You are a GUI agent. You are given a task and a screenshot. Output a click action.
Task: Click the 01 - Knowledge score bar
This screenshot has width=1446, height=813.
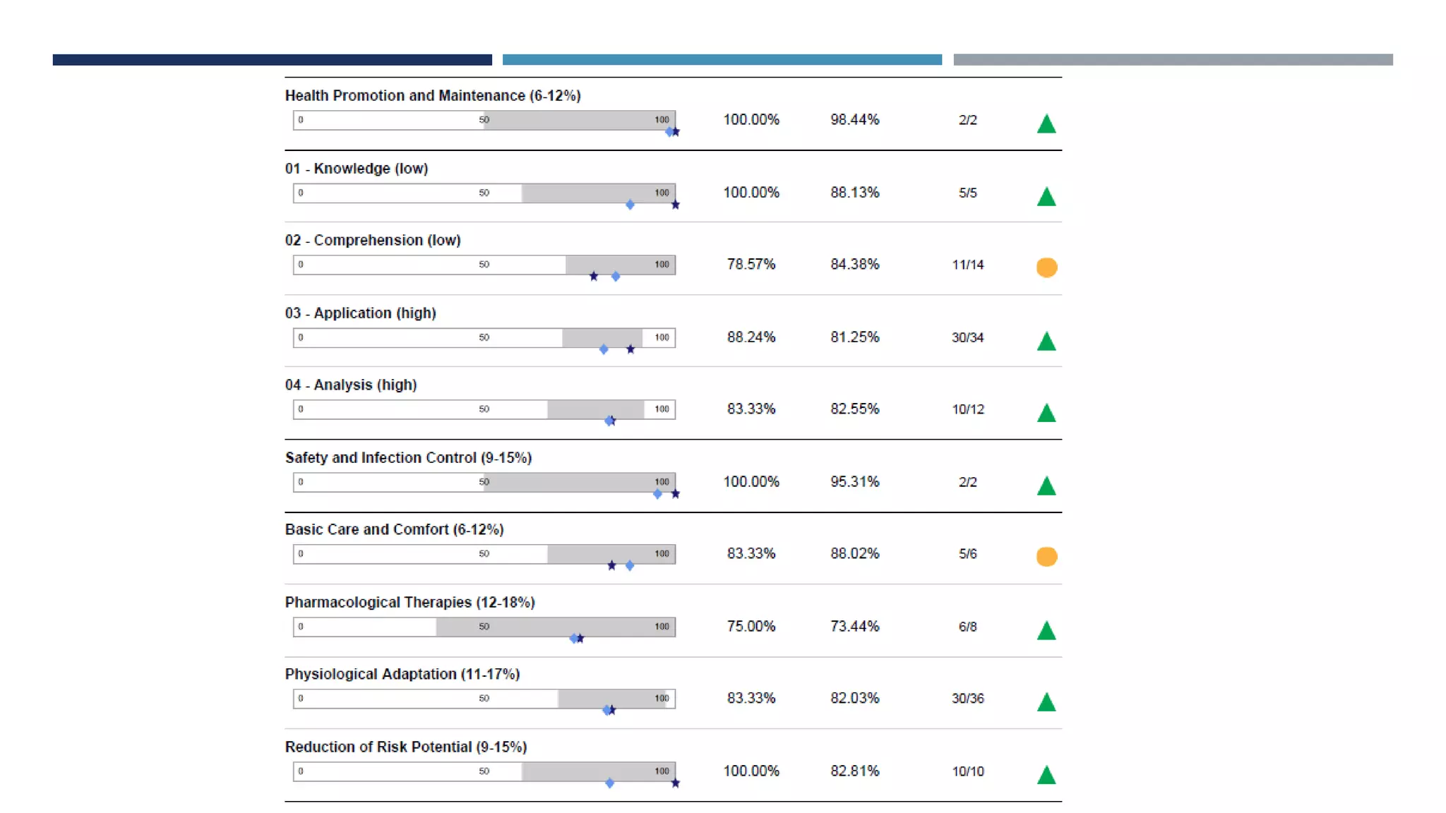point(484,193)
